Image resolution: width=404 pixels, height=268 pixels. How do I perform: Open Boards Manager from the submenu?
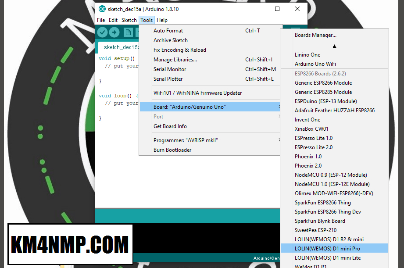pos(315,35)
